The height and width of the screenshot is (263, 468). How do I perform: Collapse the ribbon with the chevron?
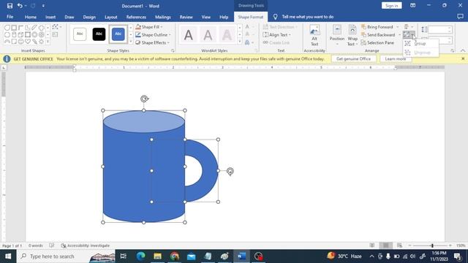pyautogui.click(x=463, y=50)
